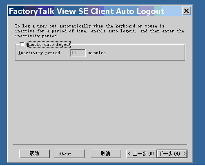Click the 'minutes' unit label
Image resolution: width=205 pixels, height=166 pixels.
97,53
